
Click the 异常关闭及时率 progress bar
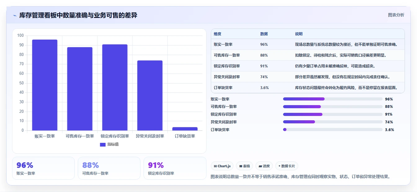tap(333, 122)
